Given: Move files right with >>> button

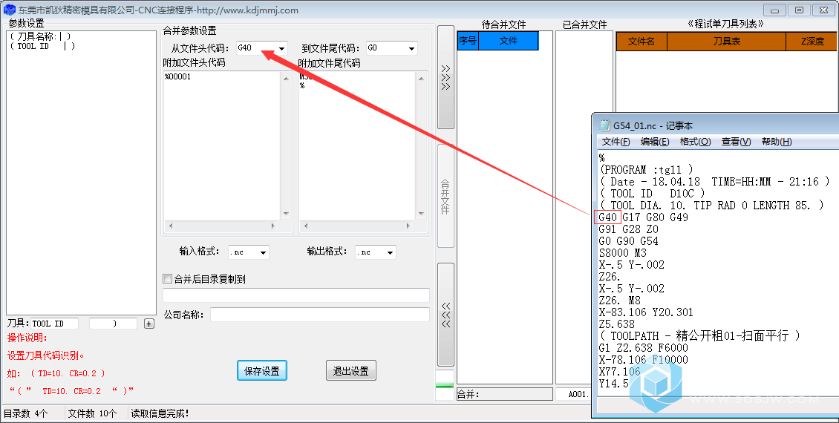Looking at the screenshot, I should (x=445, y=77).
